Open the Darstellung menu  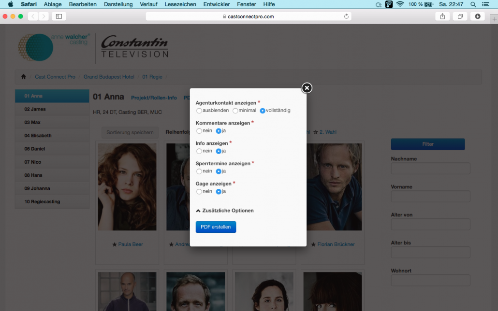click(118, 4)
